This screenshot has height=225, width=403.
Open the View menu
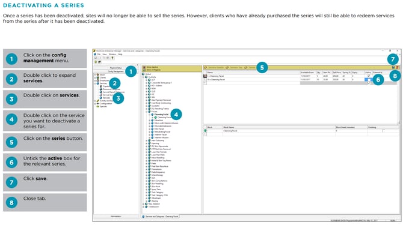[x=105, y=55]
